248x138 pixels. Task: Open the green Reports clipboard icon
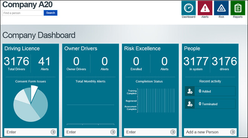click(x=238, y=8)
